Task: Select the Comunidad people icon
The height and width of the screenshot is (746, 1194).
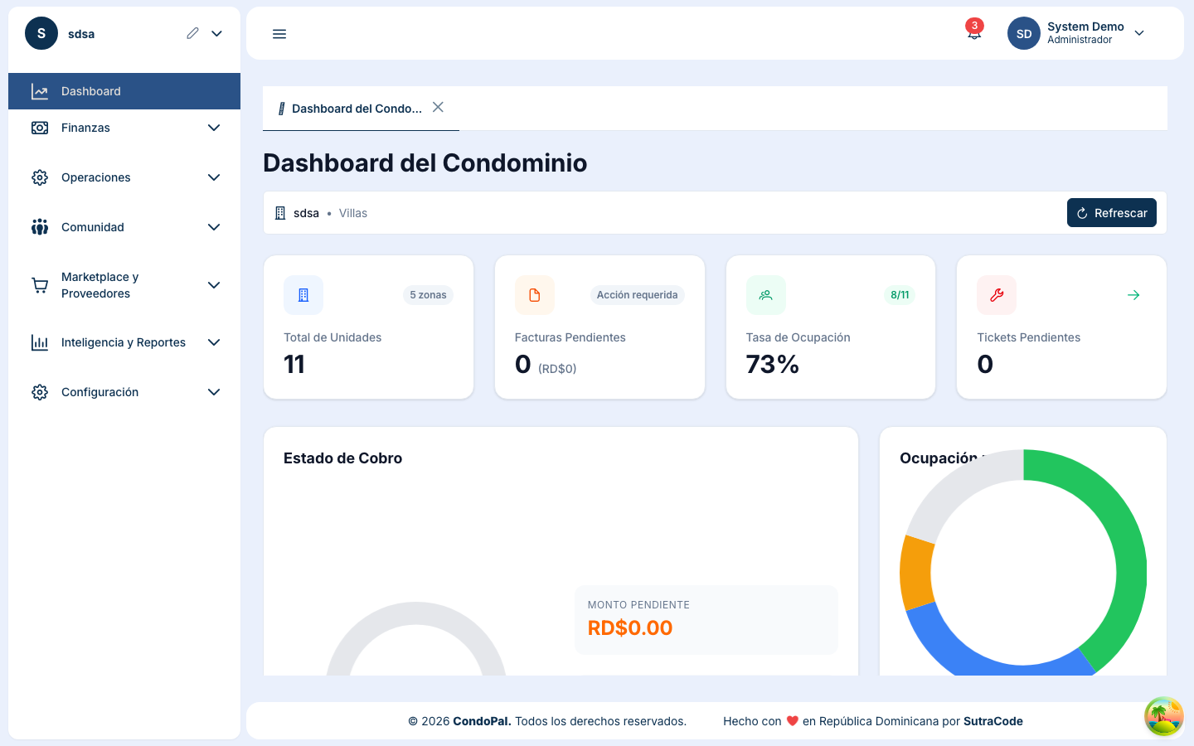Action: tap(39, 227)
